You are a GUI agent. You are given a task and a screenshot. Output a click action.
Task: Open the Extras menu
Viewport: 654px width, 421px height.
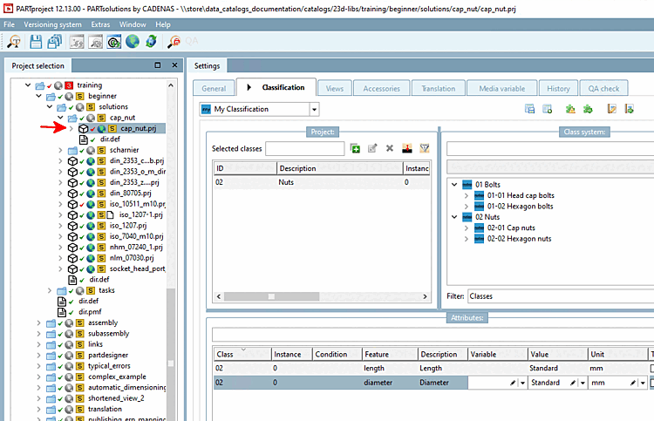pyautogui.click(x=100, y=24)
